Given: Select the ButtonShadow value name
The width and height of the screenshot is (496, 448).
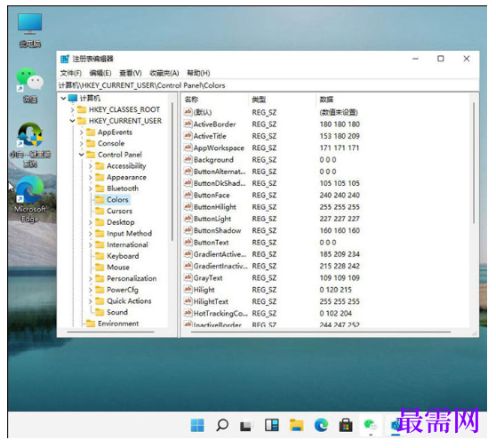Looking at the screenshot, I should point(217,230).
